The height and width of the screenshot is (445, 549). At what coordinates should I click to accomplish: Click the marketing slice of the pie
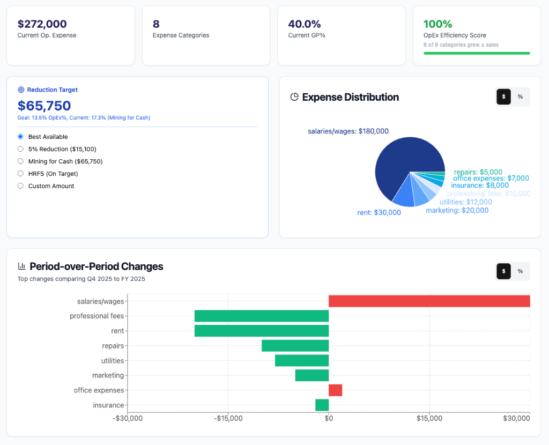tap(419, 195)
